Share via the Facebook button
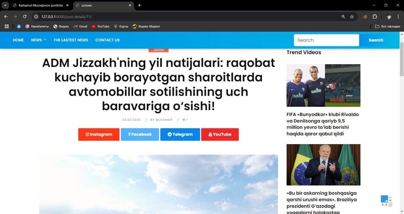404x214 pixels. click(x=140, y=134)
